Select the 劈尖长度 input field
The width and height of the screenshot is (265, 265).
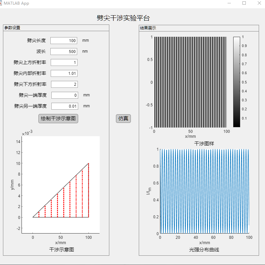[64, 40]
